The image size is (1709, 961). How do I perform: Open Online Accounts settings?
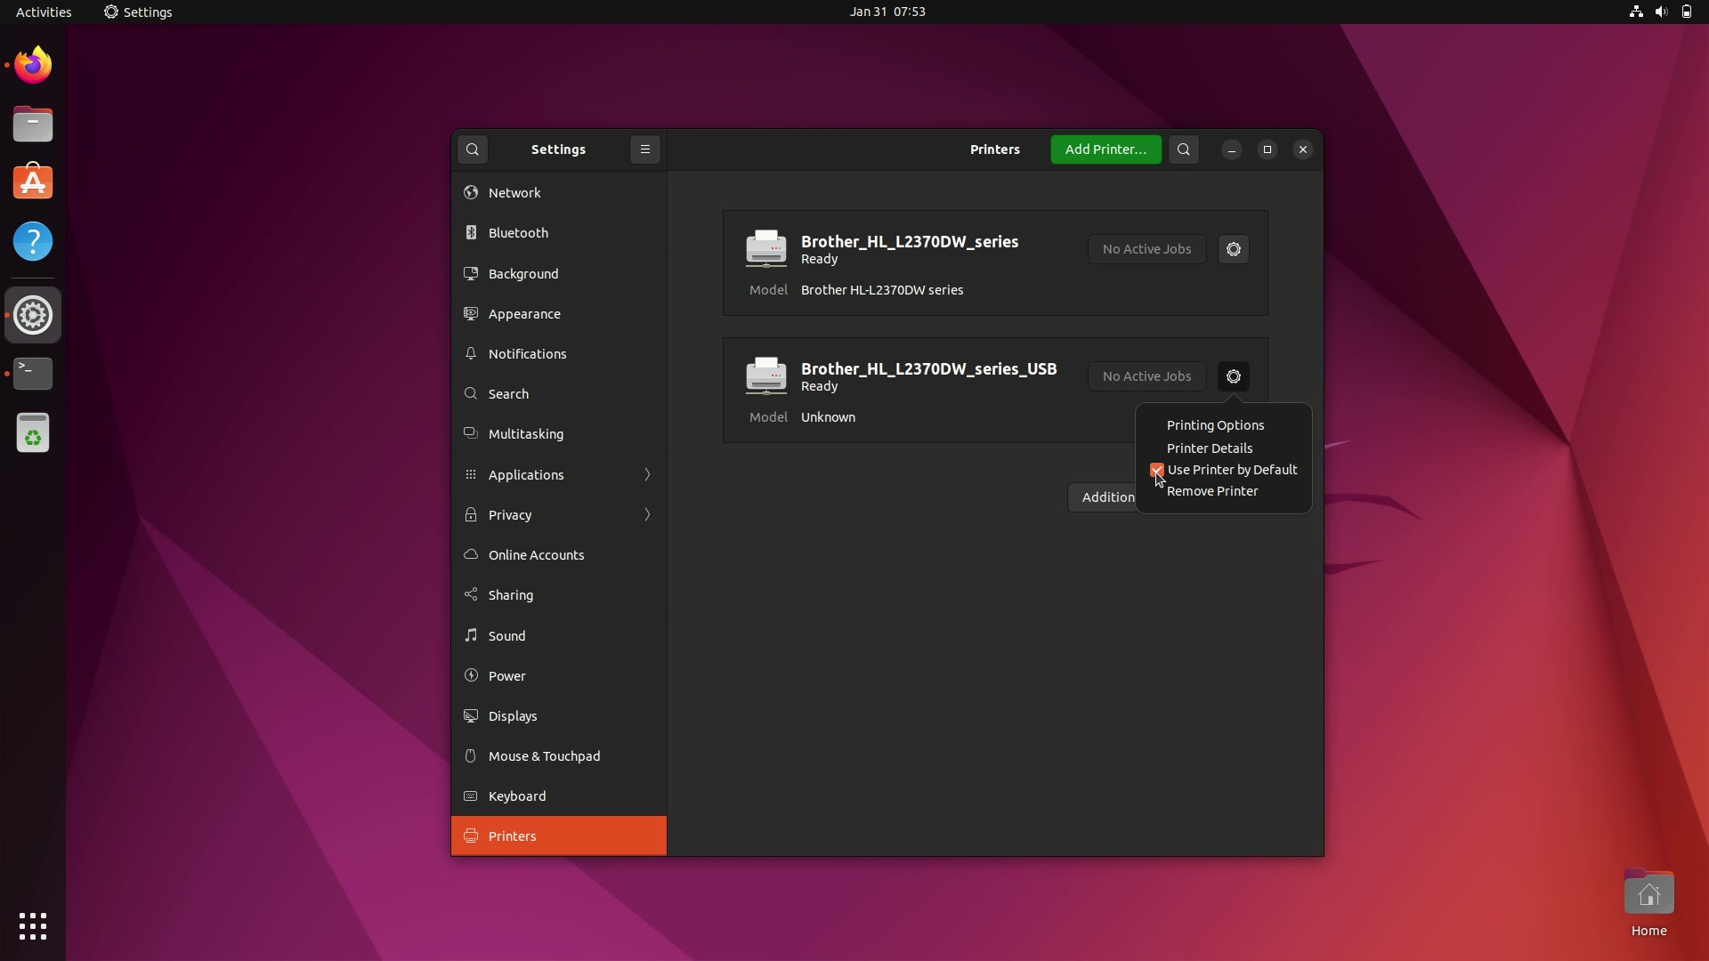pyautogui.click(x=559, y=555)
